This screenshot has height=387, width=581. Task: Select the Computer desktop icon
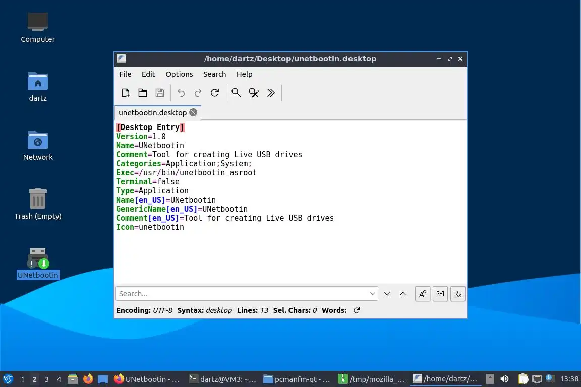[38, 28]
